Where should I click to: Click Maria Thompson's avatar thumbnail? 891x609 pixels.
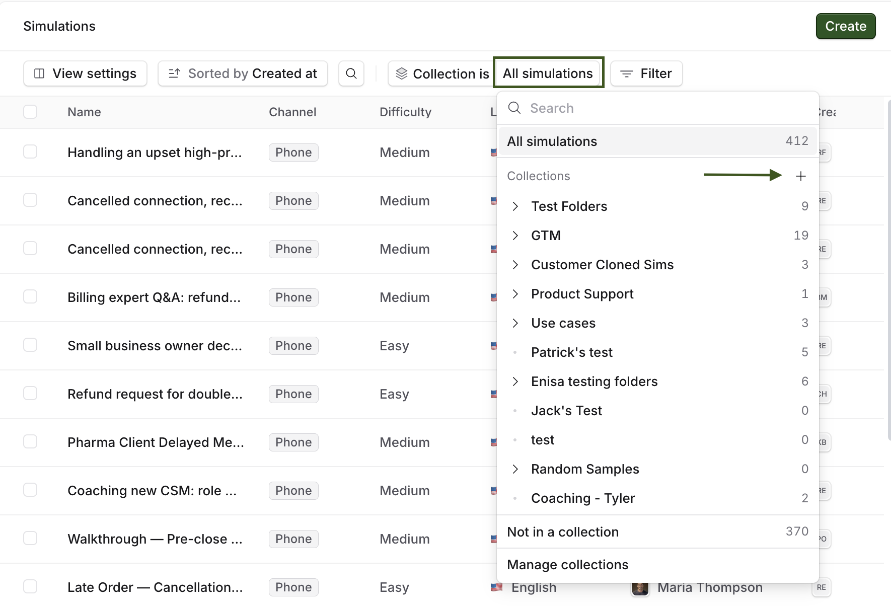(640, 587)
